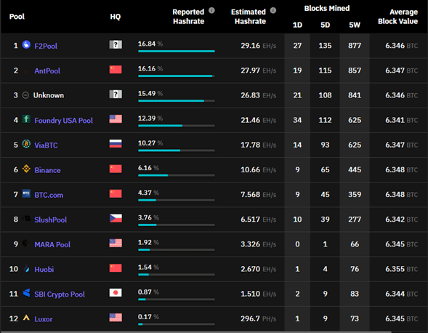This screenshot has width=428, height=333.
Task: Click the Foundry USA Pool logo icon
Action: coord(26,119)
